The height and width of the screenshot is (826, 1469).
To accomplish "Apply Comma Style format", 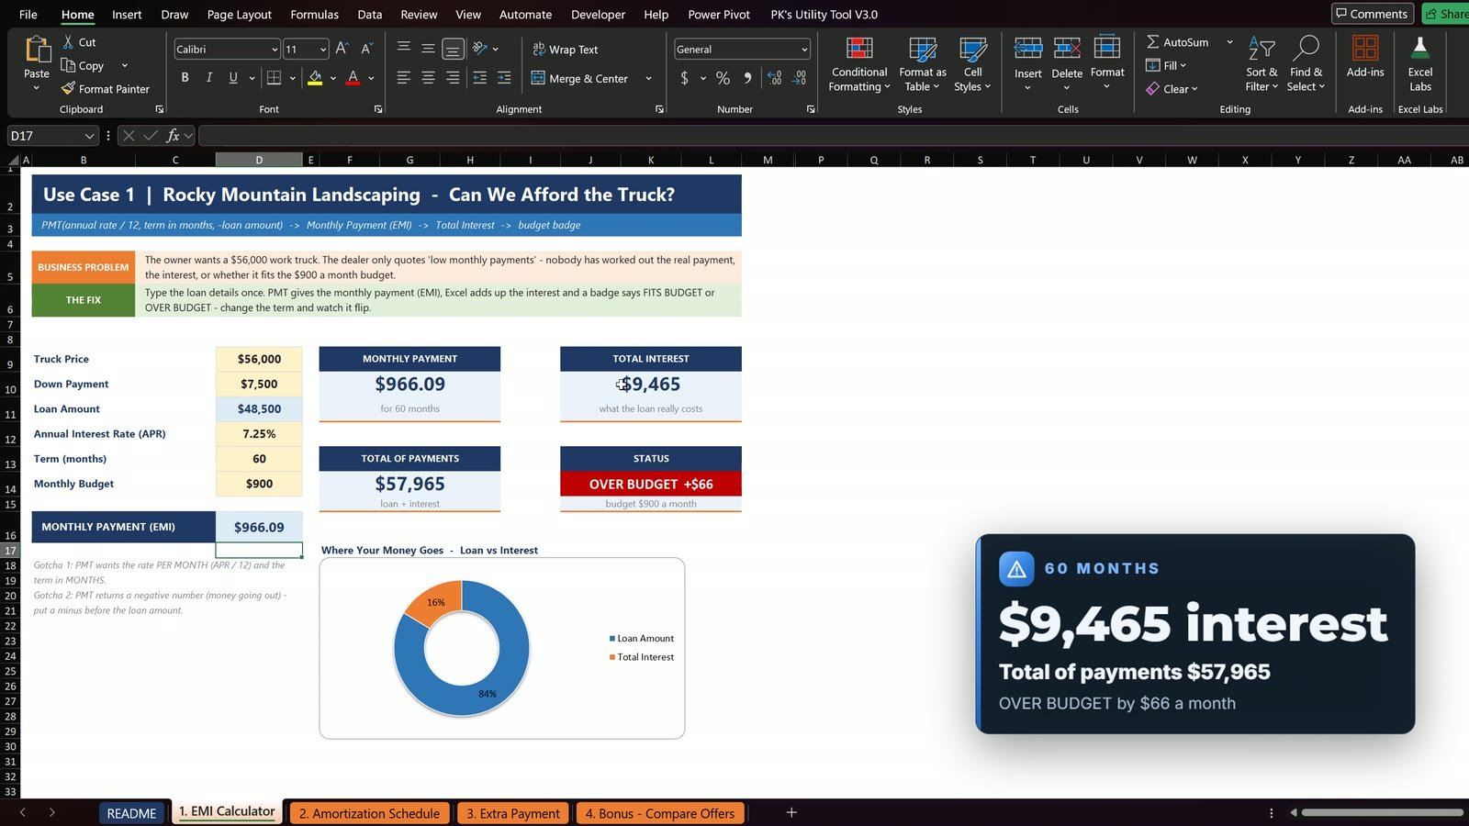I will point(747,78).
